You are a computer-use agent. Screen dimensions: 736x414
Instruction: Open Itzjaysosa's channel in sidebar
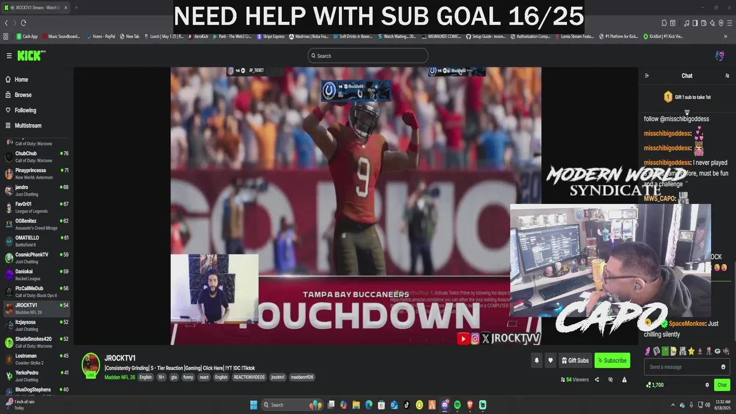[36, 325]
